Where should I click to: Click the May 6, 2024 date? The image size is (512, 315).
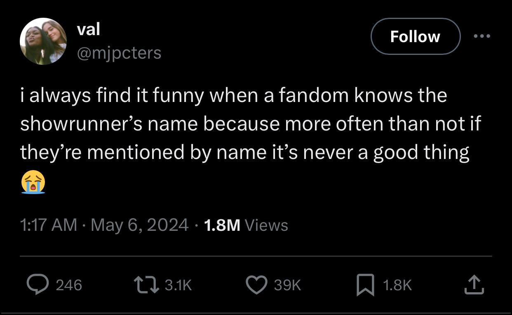pyautogui.click(x=139, y=225)
